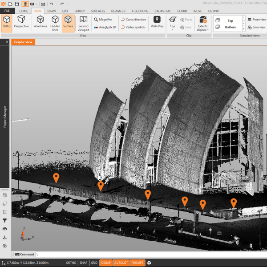The height and width of the screenshot is (267, 267).
Task: Switch to the CLOUD ribbon tab
Action: point(182,11)
